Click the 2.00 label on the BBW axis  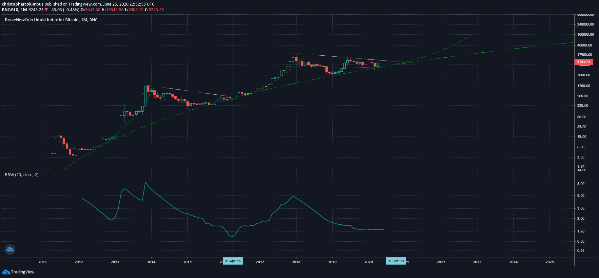click(x=581, y=218)
